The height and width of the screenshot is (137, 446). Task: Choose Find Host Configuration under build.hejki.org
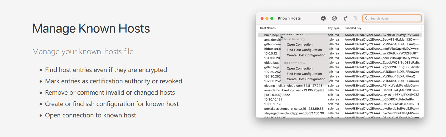click(304, 50)
